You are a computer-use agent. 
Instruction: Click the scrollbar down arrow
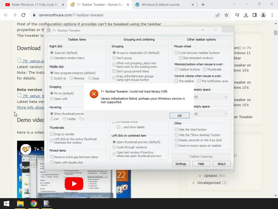pos(276,196)
